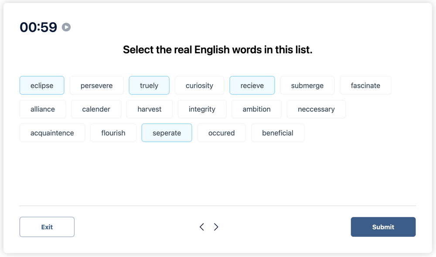Viewport: 436px width, 257px height.
Task: Select the word "submerge"
Action: [307, 85]
